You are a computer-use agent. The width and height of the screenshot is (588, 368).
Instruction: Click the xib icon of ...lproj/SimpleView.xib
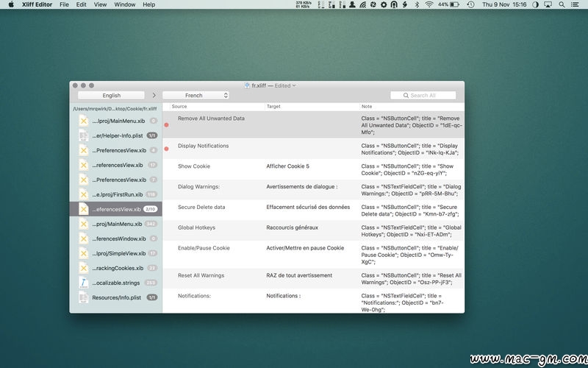coord(83,253)
